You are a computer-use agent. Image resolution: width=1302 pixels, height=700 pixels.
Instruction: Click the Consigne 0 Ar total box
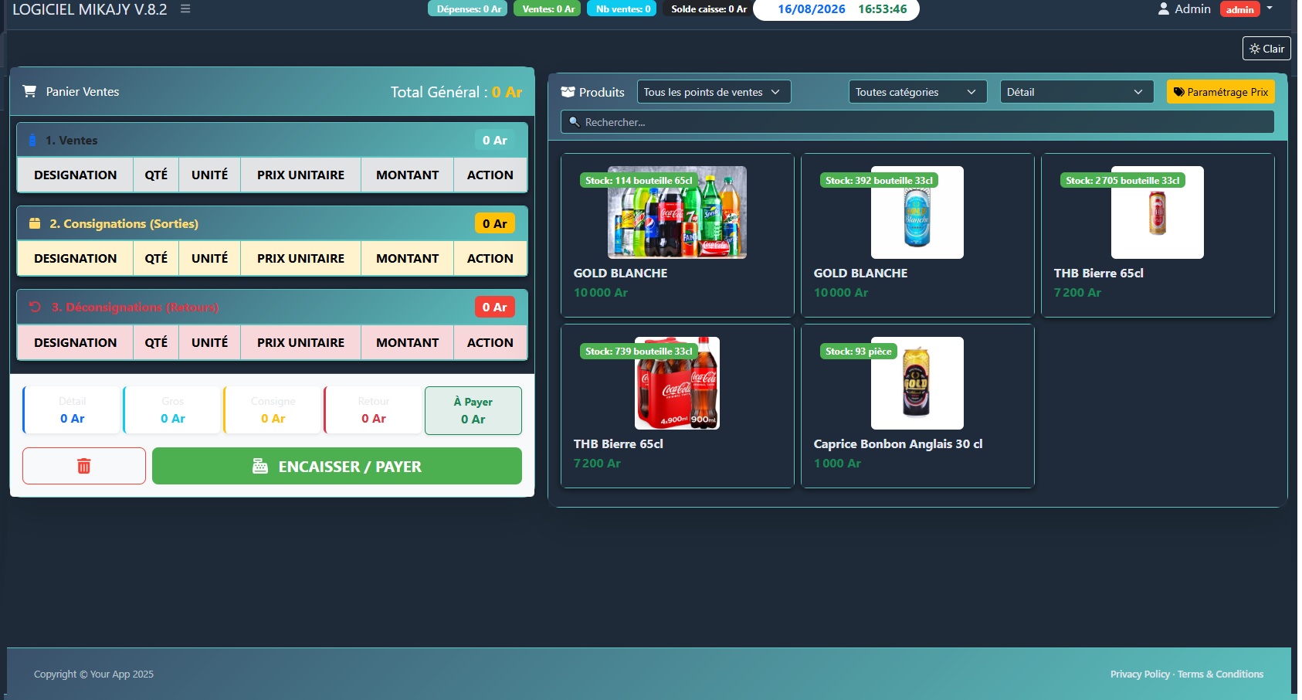tap(273, 410)
